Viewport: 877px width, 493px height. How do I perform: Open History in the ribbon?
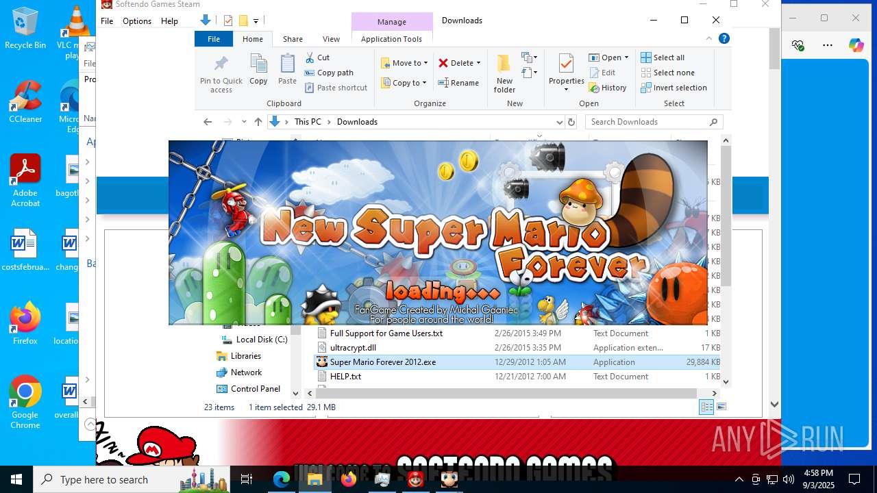pos(608,88)
